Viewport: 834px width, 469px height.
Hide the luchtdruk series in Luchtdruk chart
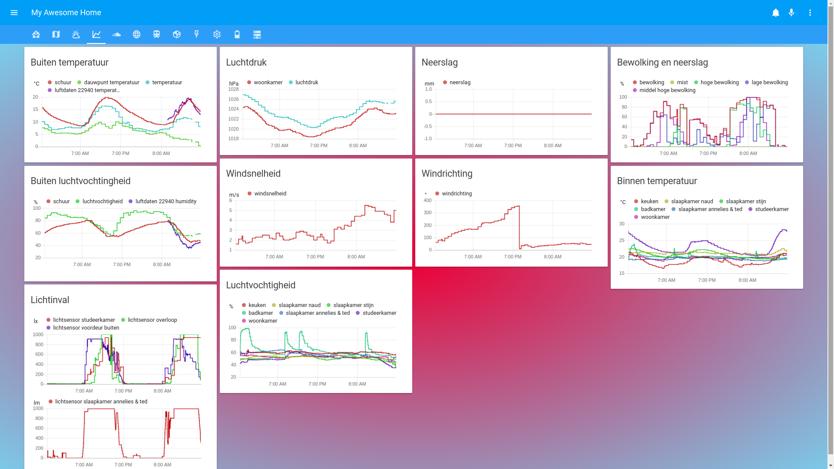[x=306, y=83]
